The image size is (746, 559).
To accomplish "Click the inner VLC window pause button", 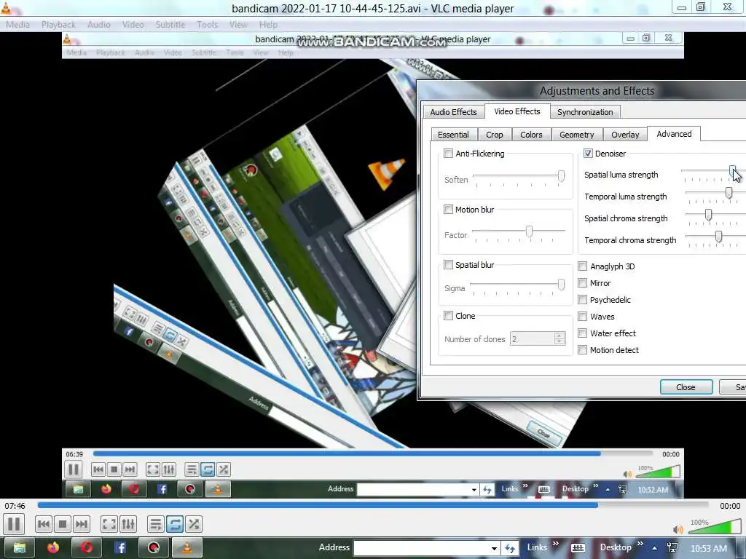I will point(74,469).
